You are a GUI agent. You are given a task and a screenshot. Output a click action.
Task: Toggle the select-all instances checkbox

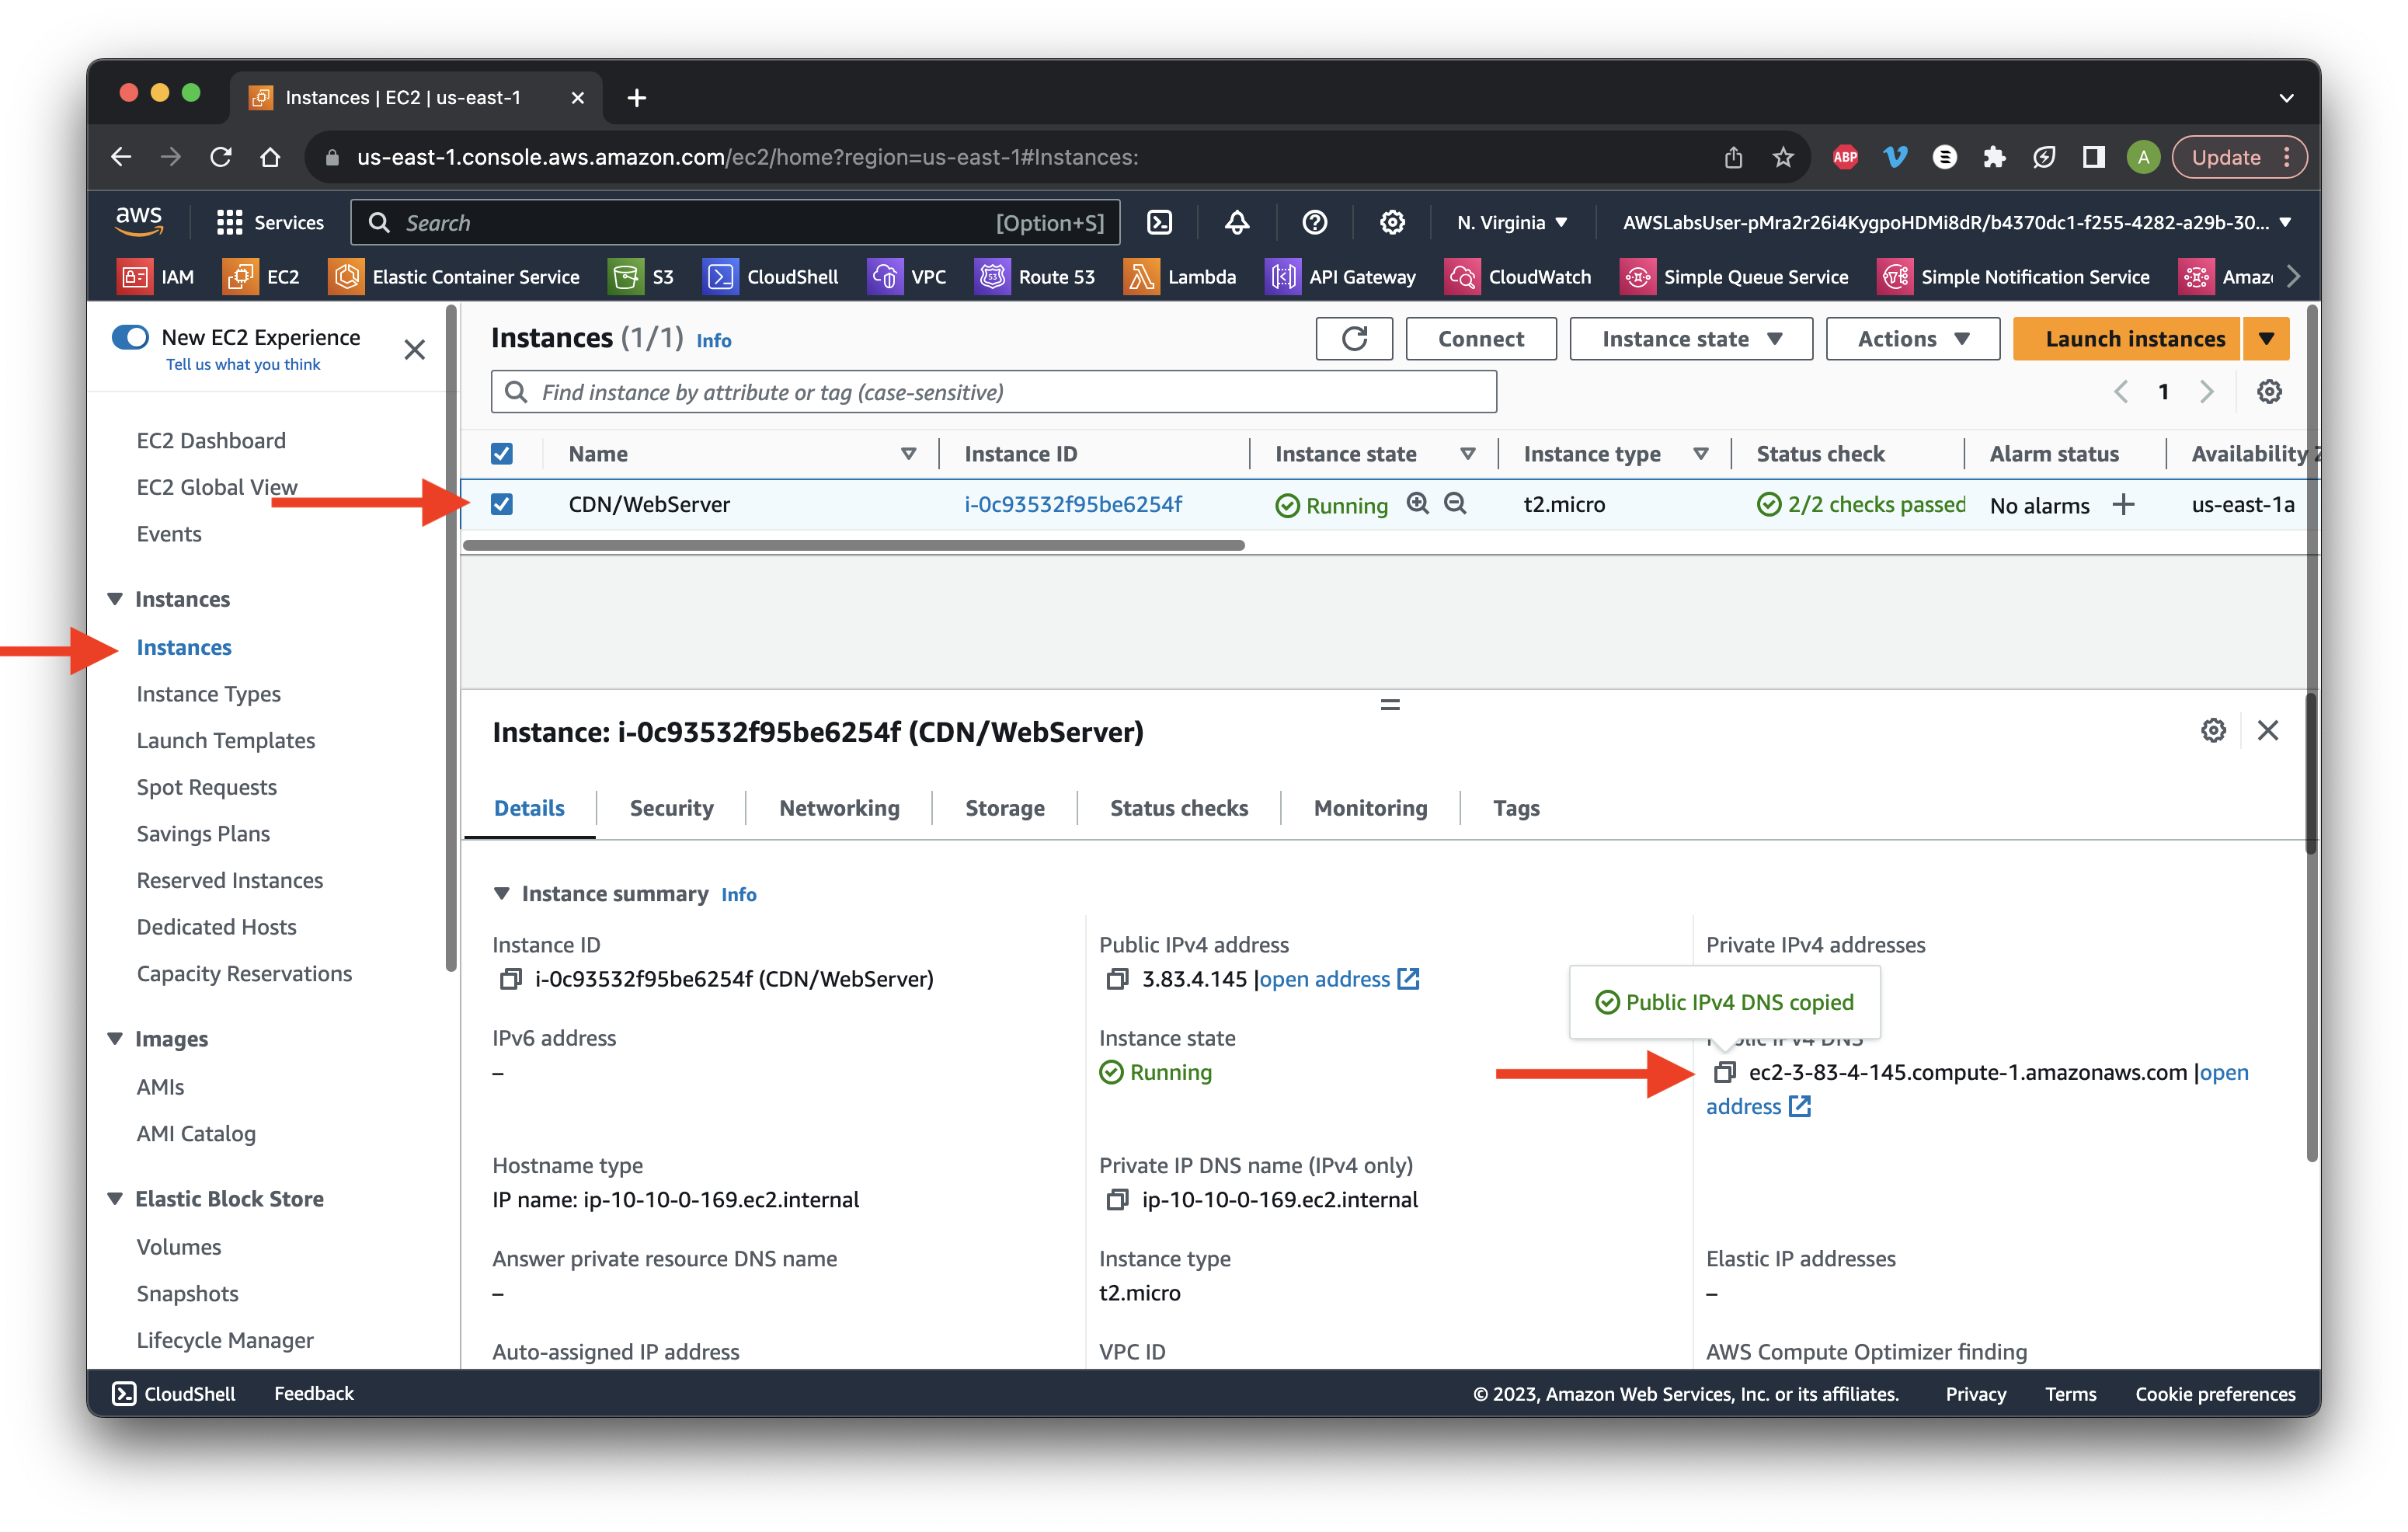pos(502,454)
